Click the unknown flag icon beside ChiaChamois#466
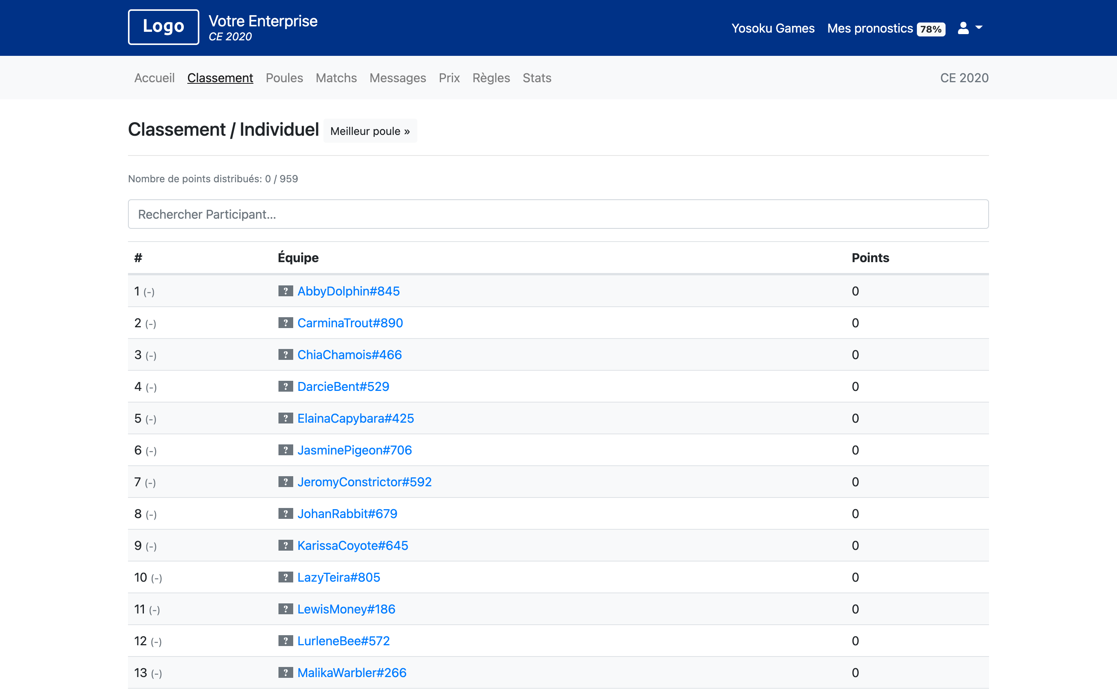1117x698 pixels. pos(285,354)
